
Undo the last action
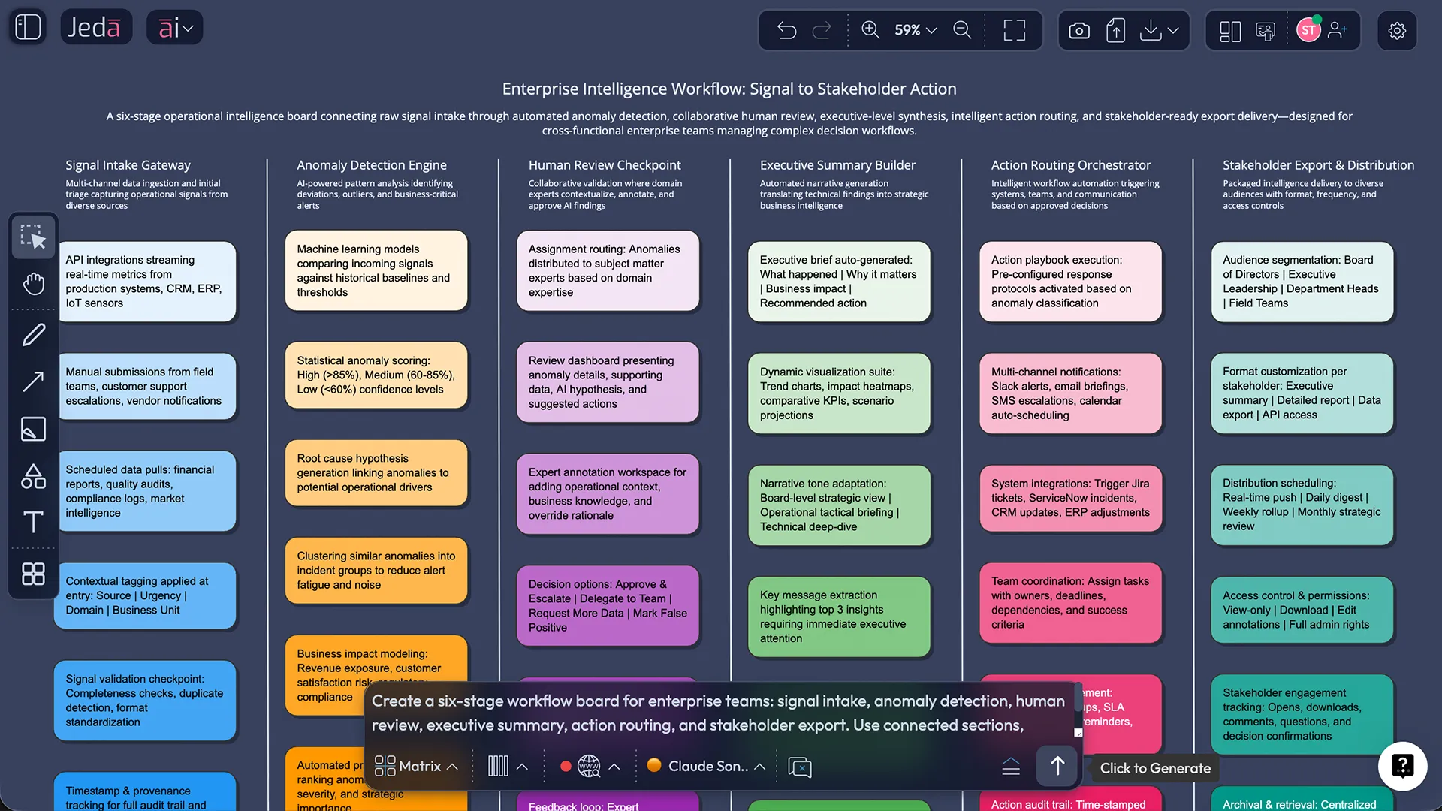pos(786,30)
